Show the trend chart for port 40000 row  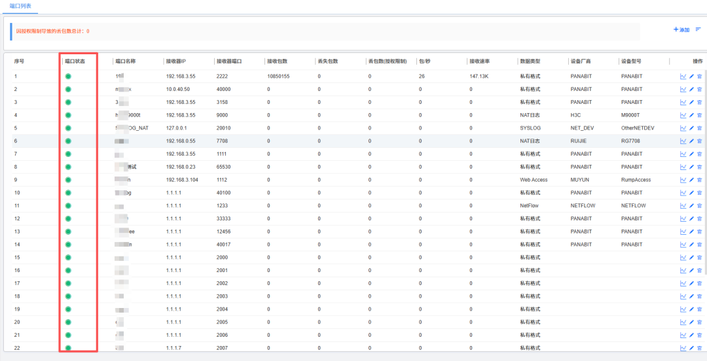tap(683, 90)
